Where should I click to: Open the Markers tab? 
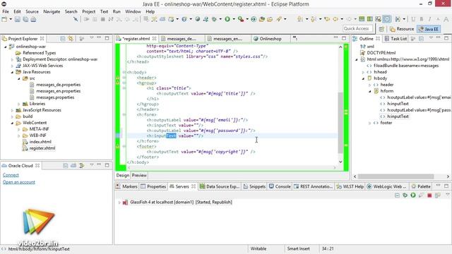click(x=126, y=186)
